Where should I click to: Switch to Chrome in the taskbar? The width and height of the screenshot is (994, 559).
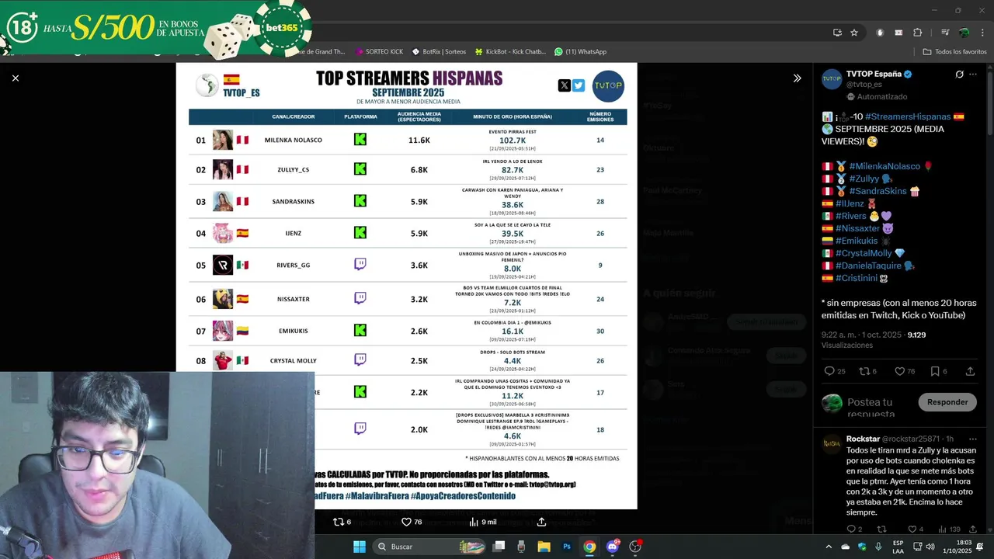coord(589,547)
